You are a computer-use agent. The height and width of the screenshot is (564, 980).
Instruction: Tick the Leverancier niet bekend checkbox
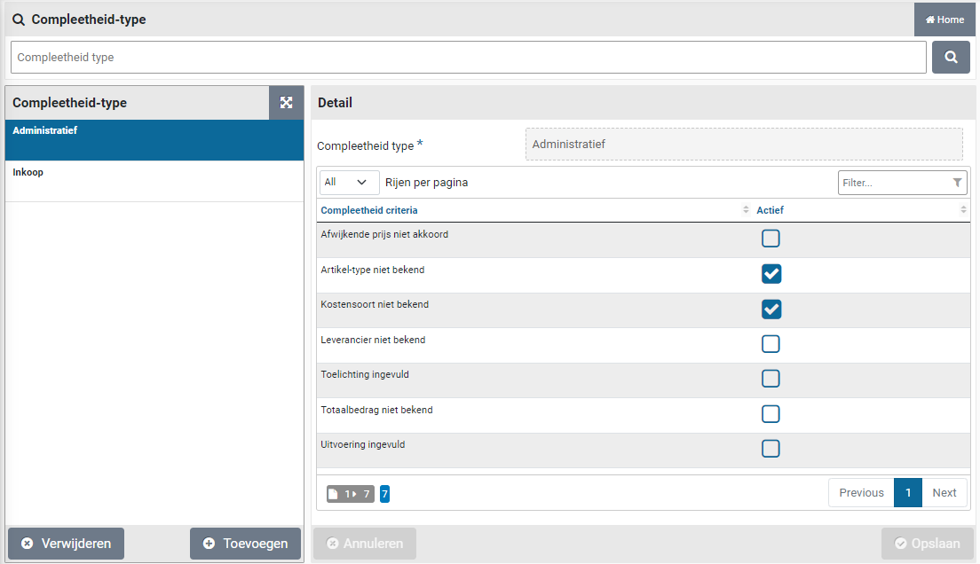click(x=771, y=344)
